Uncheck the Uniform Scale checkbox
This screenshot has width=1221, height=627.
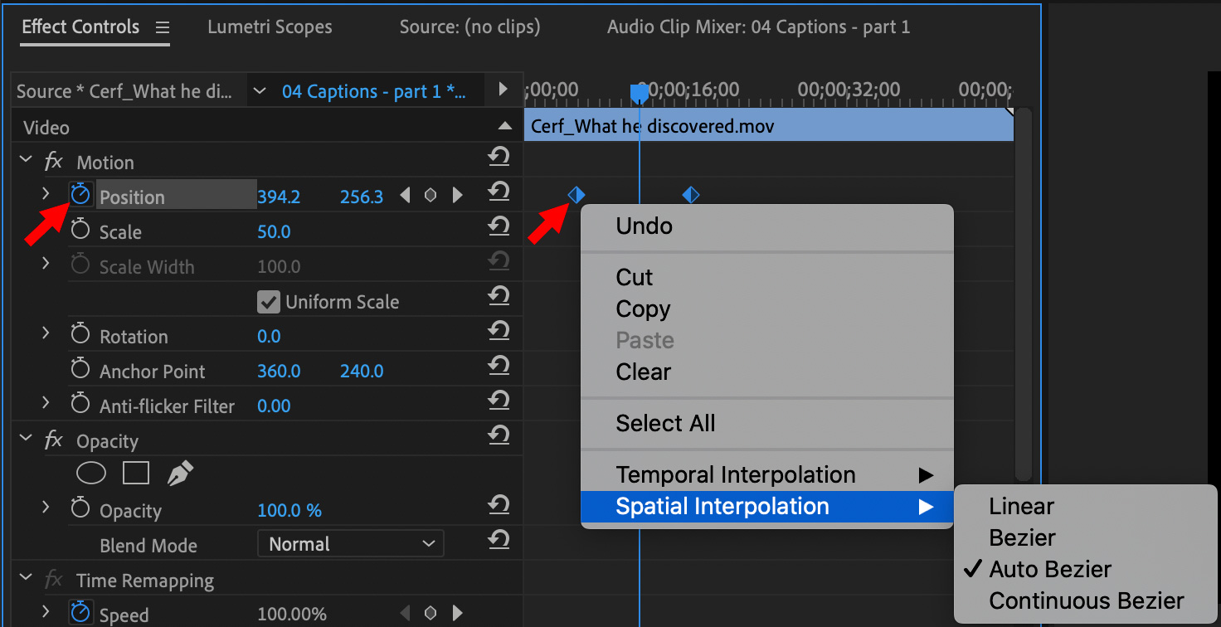[x=268, y=302]
